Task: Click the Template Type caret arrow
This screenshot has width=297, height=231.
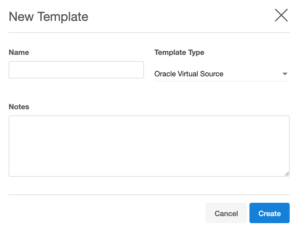Action: click(285, 74)
